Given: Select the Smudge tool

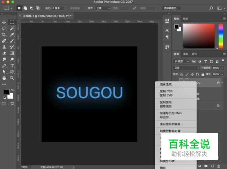Looking at the screenshot, I should 4,59.
